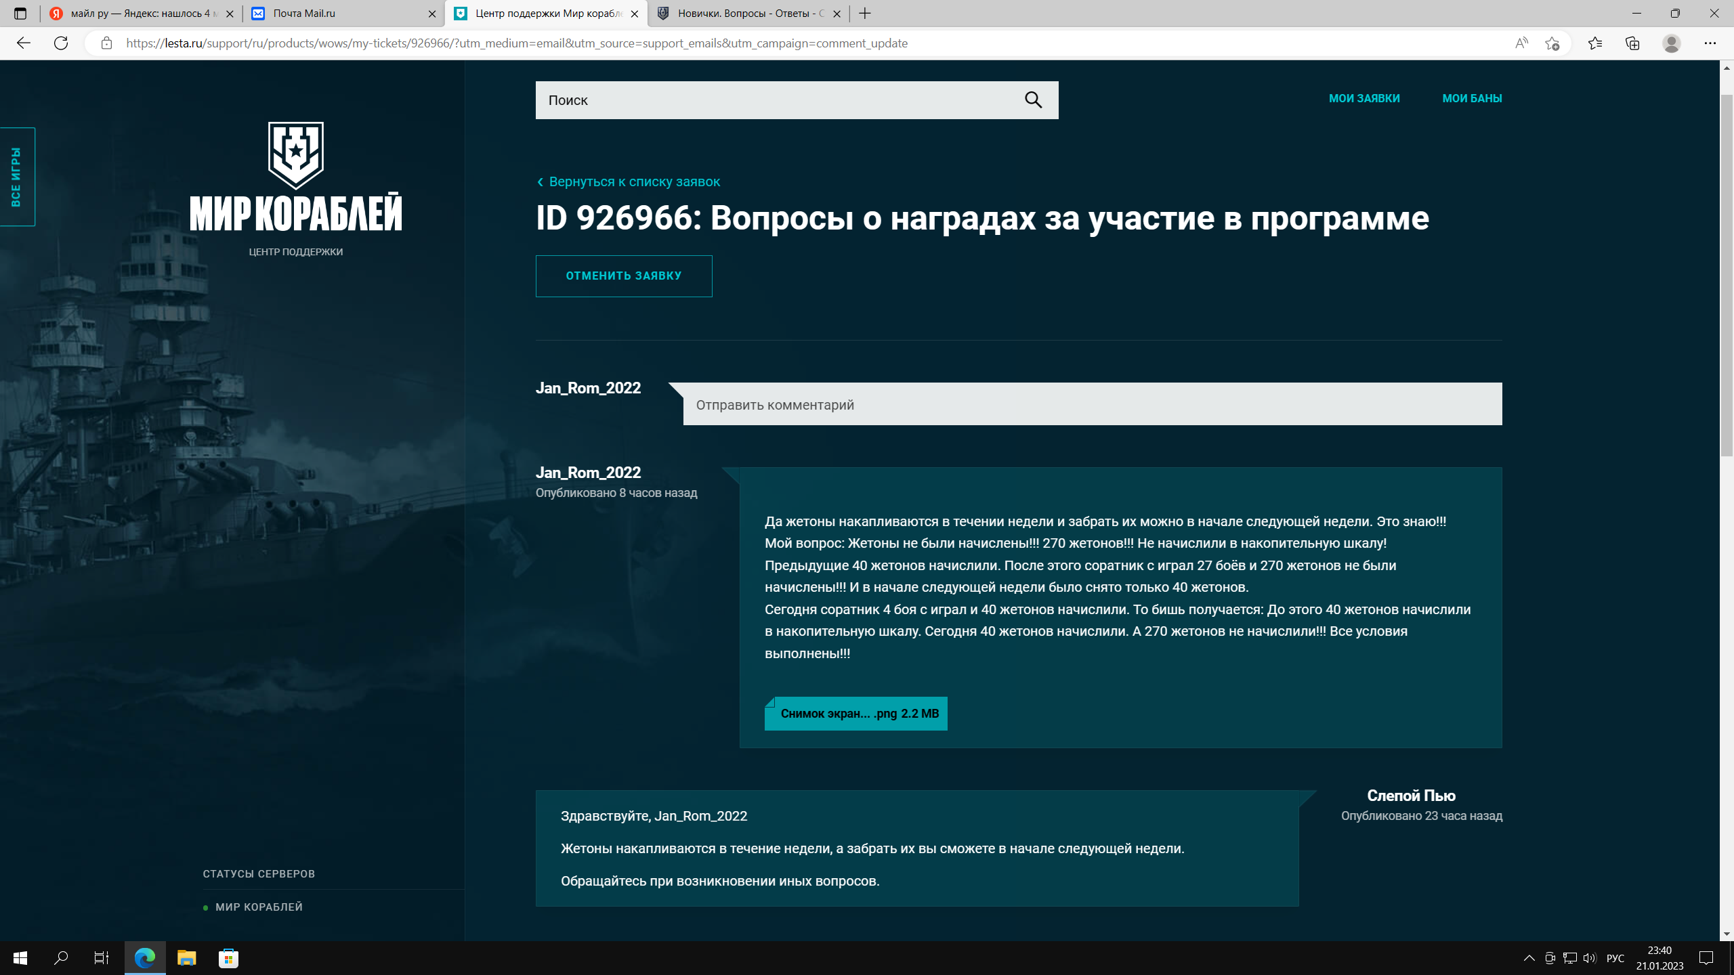Open browser Settings and more menu

click(x=1710, y=43)
